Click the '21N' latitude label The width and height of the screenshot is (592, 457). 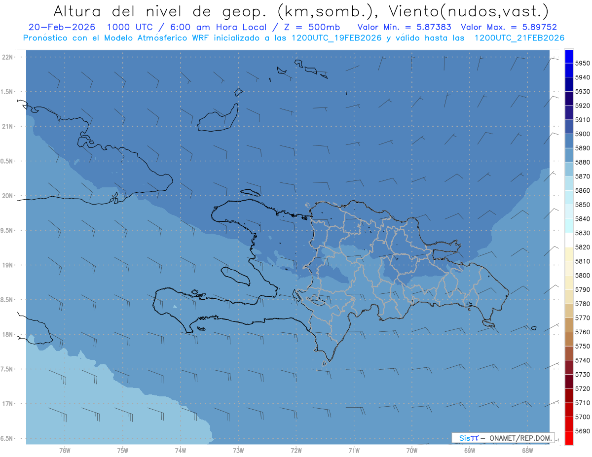[x=8, y=127]
